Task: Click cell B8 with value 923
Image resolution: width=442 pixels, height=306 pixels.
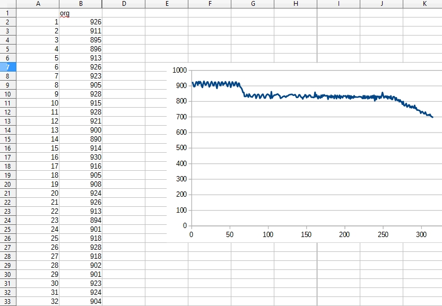Action: pyautogui.click(x=81, y=76)
